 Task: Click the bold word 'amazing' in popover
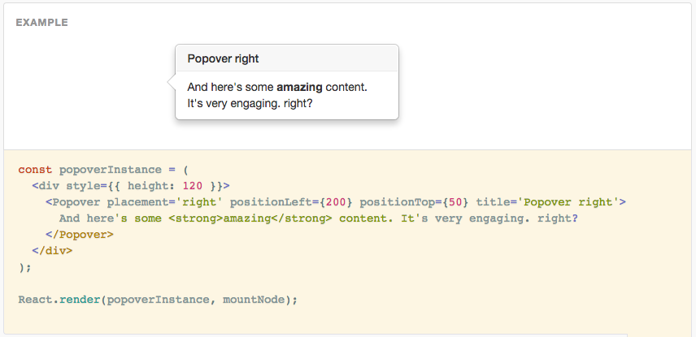[x=299, y=88]
